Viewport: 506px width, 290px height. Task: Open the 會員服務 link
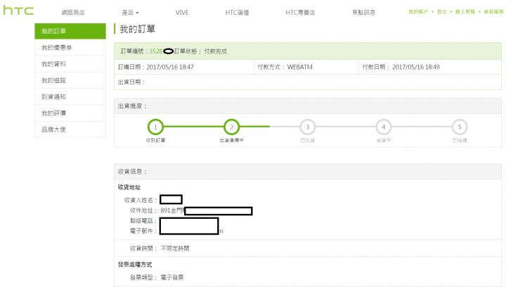pos(493,12)
